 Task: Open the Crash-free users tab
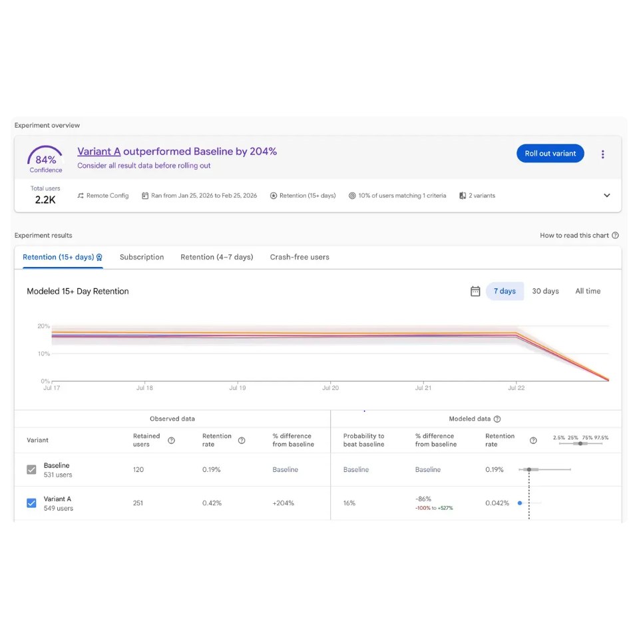[300, 257]
